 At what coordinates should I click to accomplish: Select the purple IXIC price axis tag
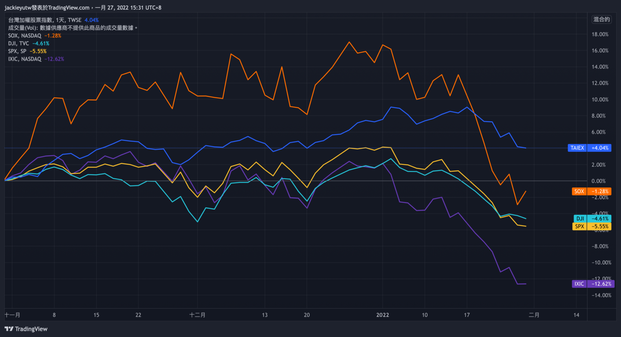pyautogui.click(x=591, y=284)
